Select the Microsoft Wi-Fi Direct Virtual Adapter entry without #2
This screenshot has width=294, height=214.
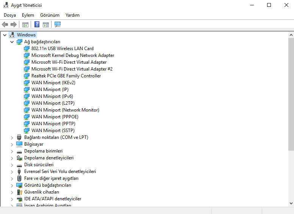69,62
